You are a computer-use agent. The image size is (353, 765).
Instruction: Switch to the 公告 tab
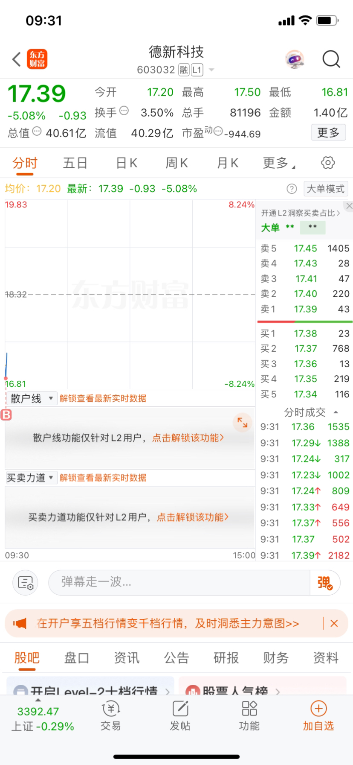(176, 658)
